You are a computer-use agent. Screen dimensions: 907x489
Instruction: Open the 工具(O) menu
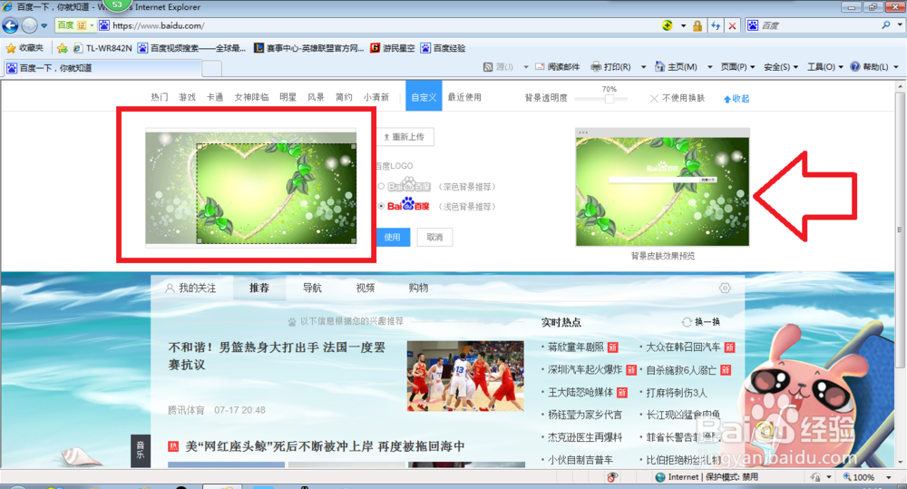click(824, 67)
